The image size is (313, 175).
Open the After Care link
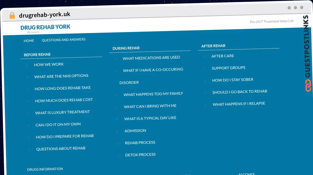click(223, 56)
